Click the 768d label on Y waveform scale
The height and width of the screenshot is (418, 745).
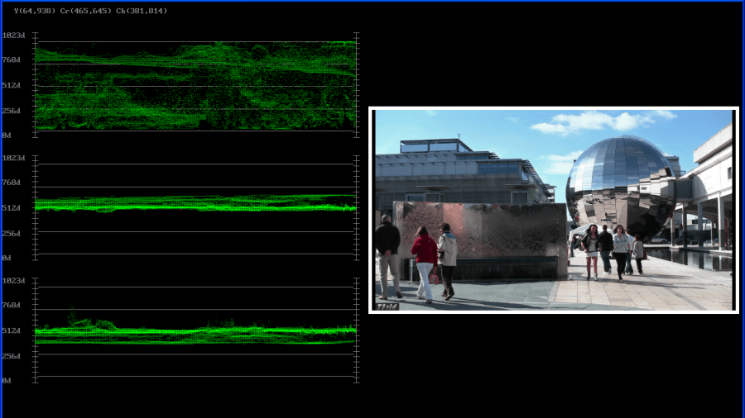point(12,59)
